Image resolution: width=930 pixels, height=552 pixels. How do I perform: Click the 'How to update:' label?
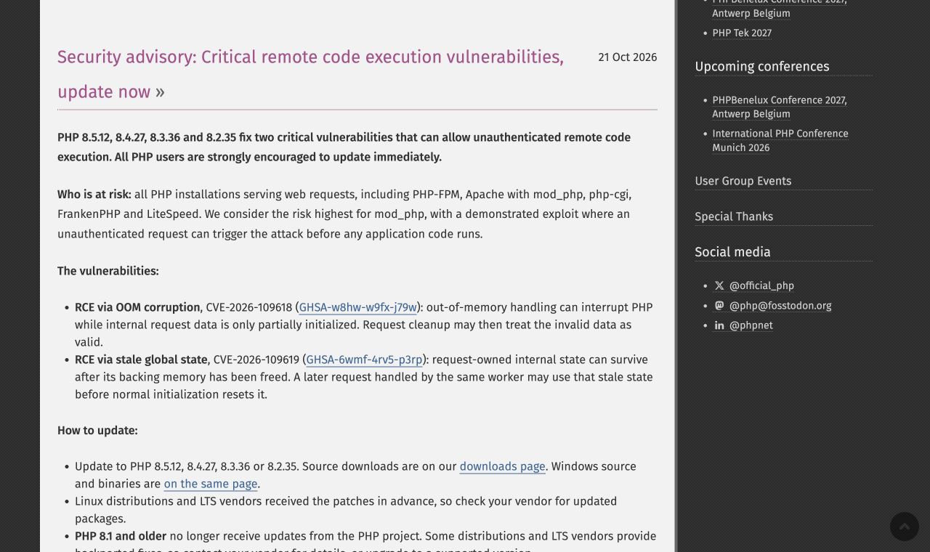click(97, 431)
